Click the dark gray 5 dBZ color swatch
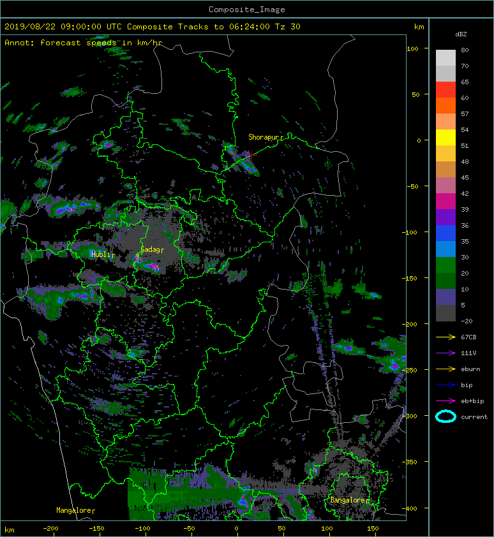Screen dimensions: 494x537 click(445, 313)
